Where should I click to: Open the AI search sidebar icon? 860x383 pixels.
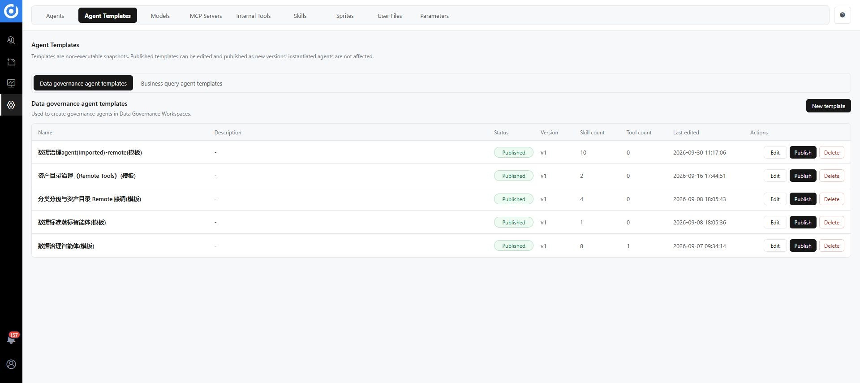coord(11,40)
